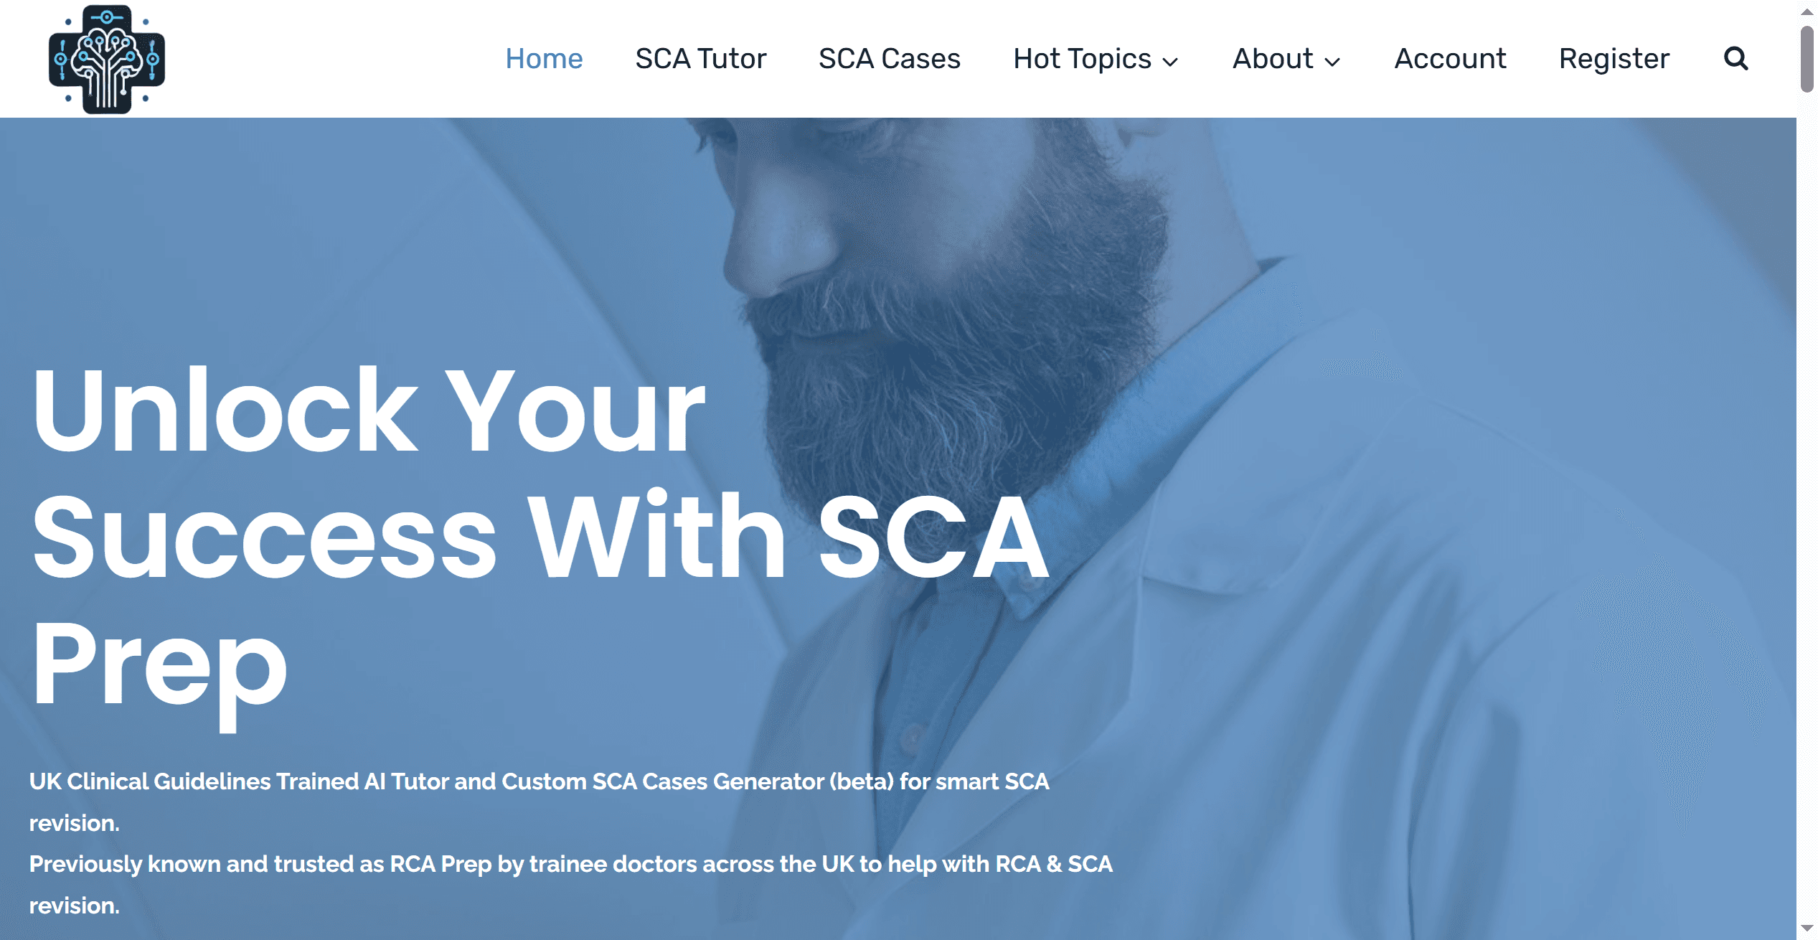This screenshot has width=1818, height=940.
Task: Click the vertical scrollbar thumb
Action: tap(1807, 59)
